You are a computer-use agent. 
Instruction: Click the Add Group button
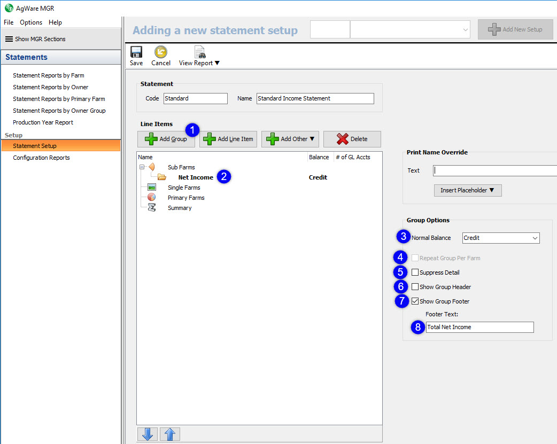[x=166, y=139]
